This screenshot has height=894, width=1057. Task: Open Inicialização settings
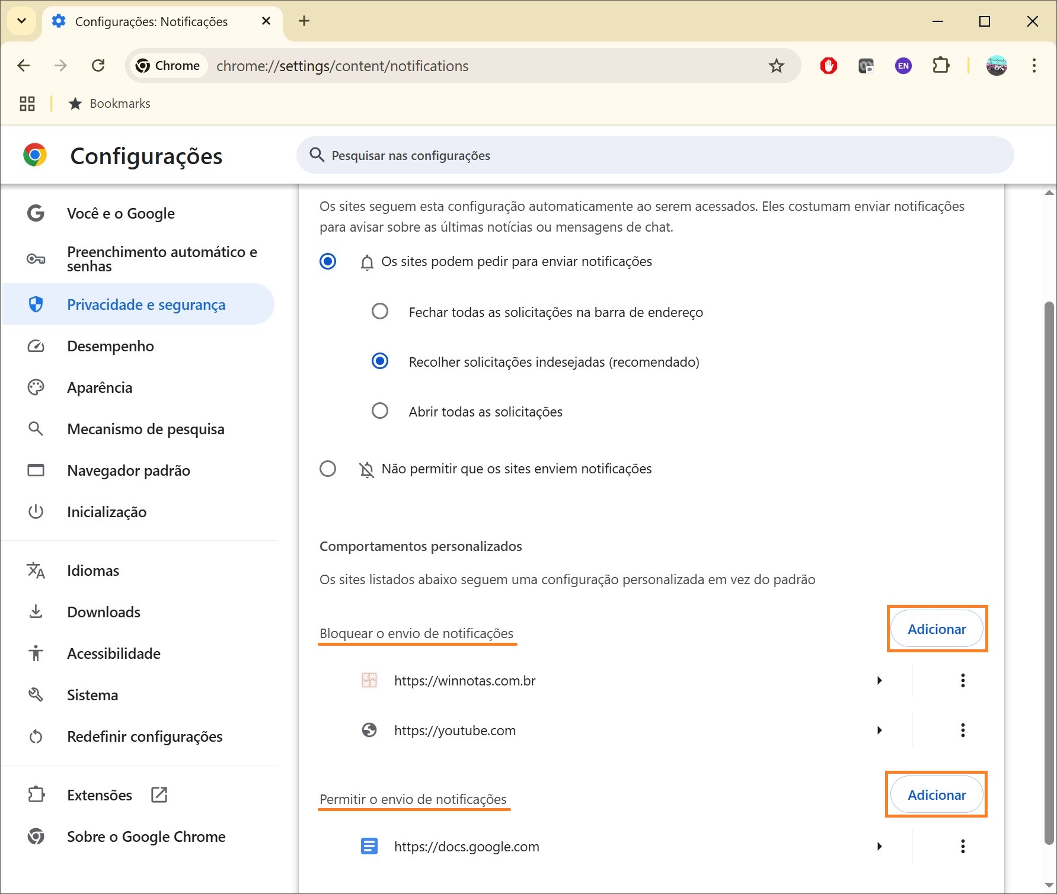(x=138, y=512)
